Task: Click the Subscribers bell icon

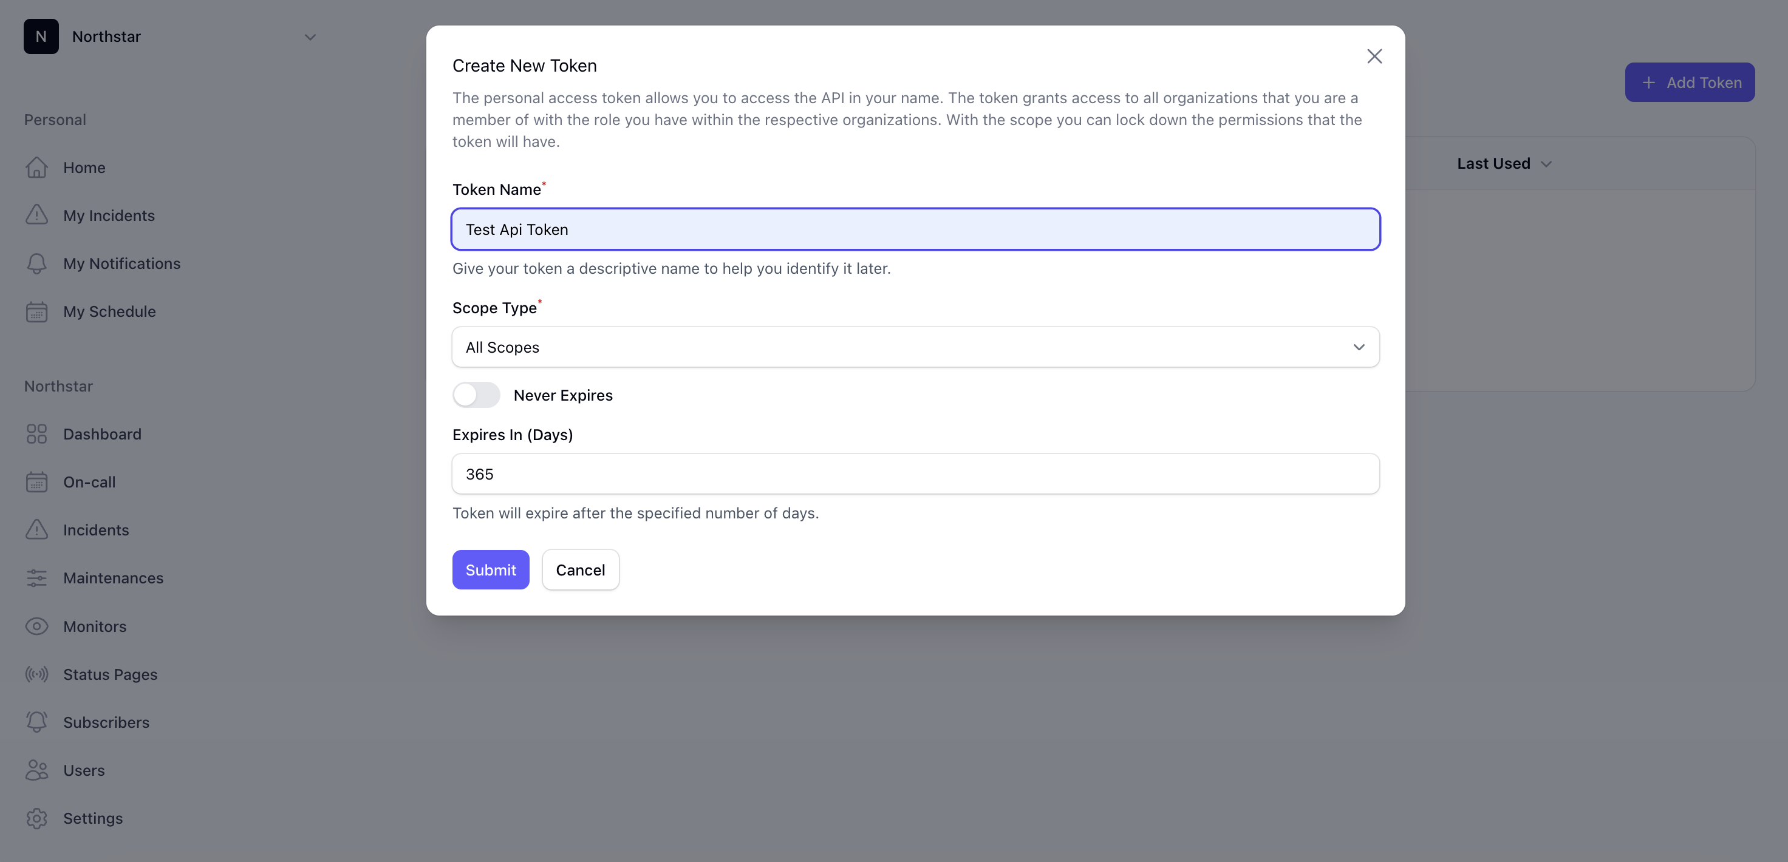Action: click(37, 722)
